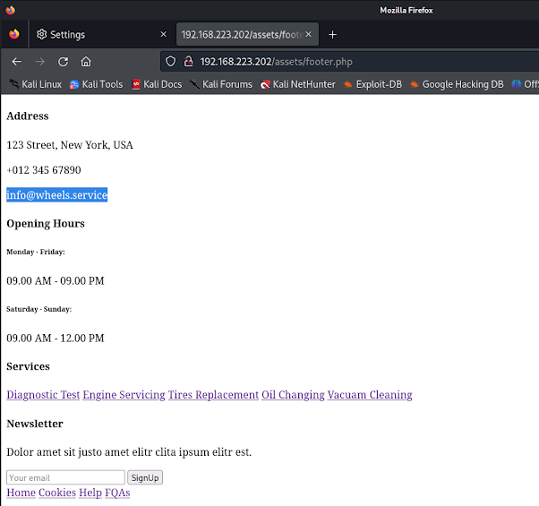The width and height of the screenshot is (539, 506).
Task: Click the Opening Hours heading
Action: pos(46,224)
